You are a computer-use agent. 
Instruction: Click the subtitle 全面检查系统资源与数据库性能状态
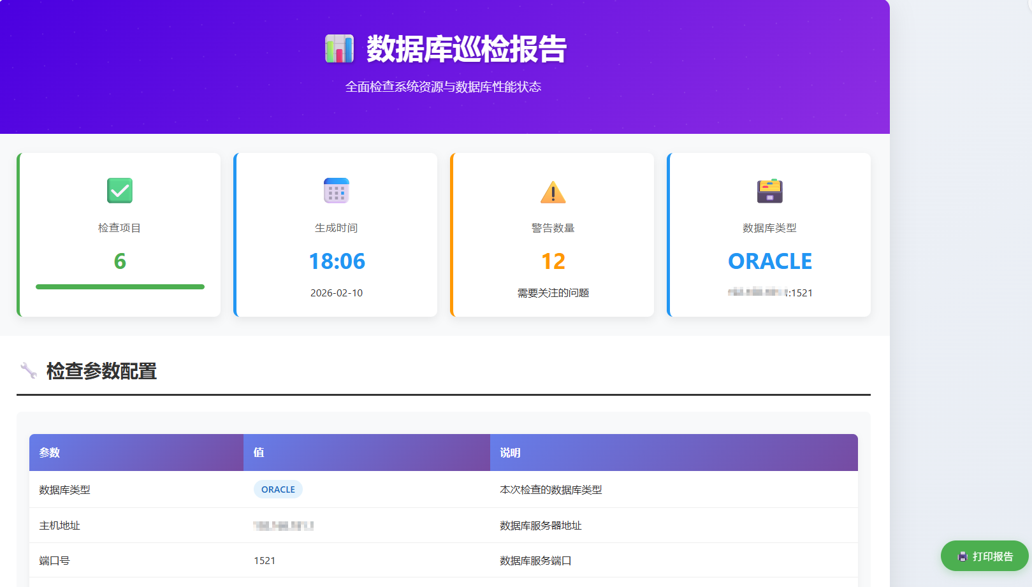pyautogui.click(x=443, y=87)
